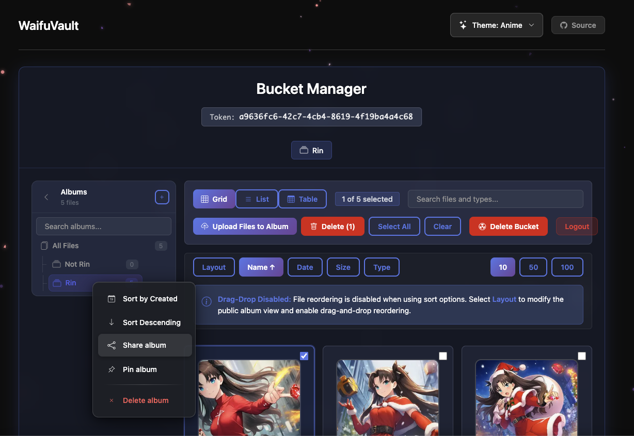Sort files by Date
The width and height of the screenshot is (634, 436).
pyautogui.click(x=305, y=267)
